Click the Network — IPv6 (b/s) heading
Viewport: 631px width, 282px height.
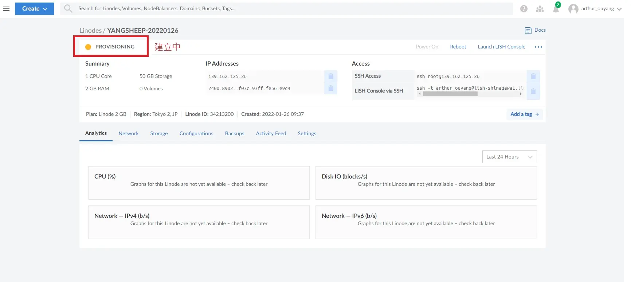(x=349, y=216)
